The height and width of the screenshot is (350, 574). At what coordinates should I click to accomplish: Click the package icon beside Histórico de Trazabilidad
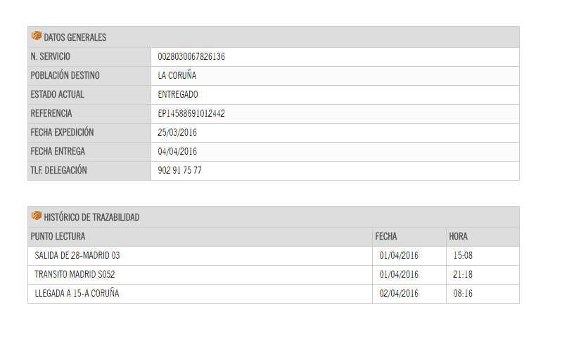(x=37, y=216)
